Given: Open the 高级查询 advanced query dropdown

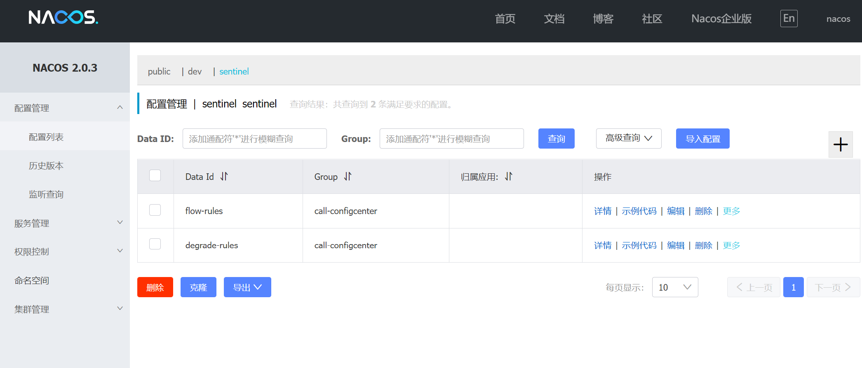Looking at the screenshot, I should click(629, 138).
